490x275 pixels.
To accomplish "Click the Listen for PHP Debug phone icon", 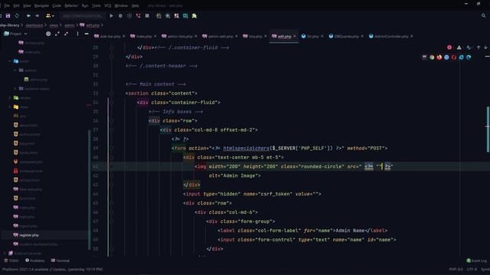I will (x=138, y=16).
